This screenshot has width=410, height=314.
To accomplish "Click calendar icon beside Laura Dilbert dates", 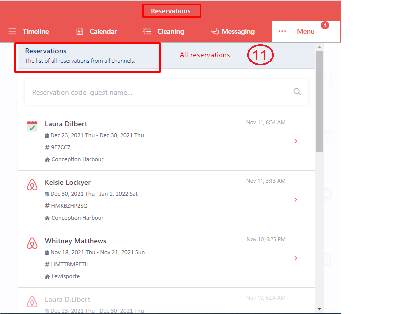I will point(47,136).
